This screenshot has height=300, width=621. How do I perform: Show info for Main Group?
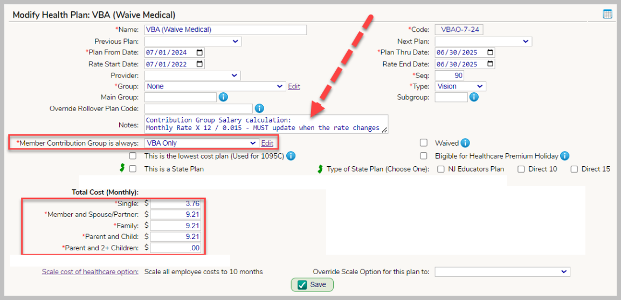[223, 97]
